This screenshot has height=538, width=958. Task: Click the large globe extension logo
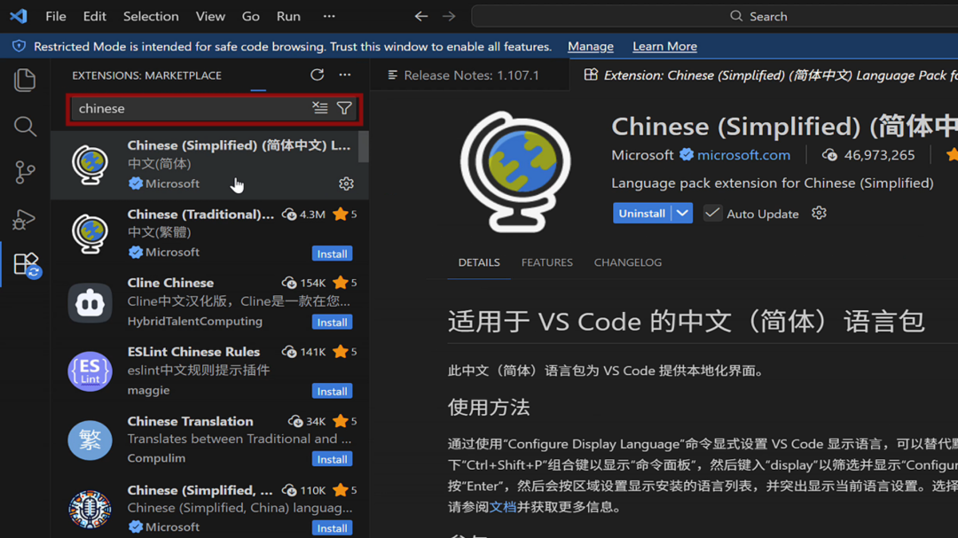pyautogui.click(x=515, y=172)
